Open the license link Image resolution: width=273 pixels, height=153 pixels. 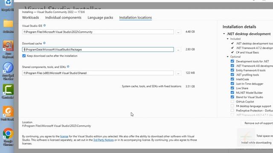[64, 136]
